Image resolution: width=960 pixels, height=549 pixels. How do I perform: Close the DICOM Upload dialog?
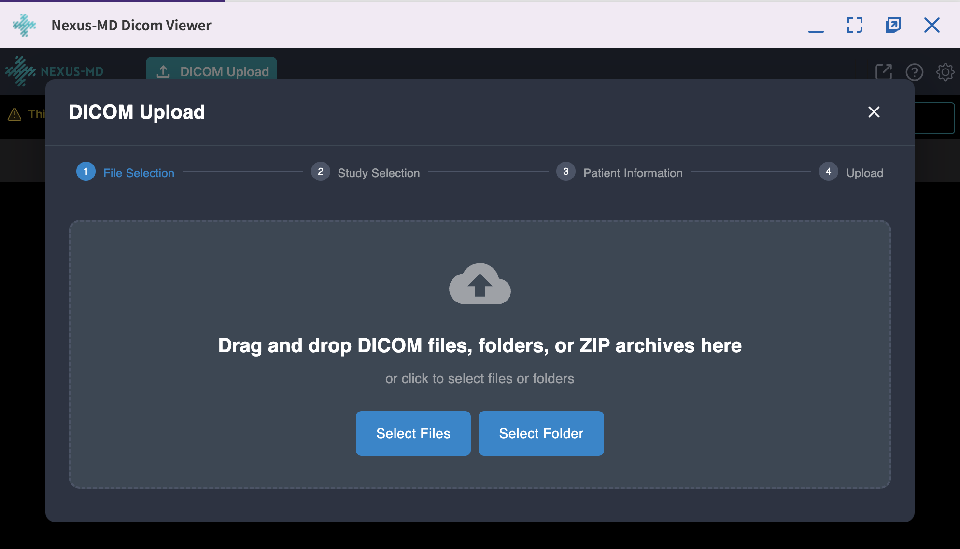(874, 112)
